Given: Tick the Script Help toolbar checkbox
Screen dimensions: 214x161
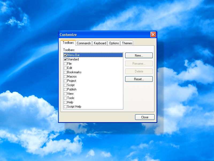Looking at the screenshot, I should pyautogui.click(x=65, y=107).
